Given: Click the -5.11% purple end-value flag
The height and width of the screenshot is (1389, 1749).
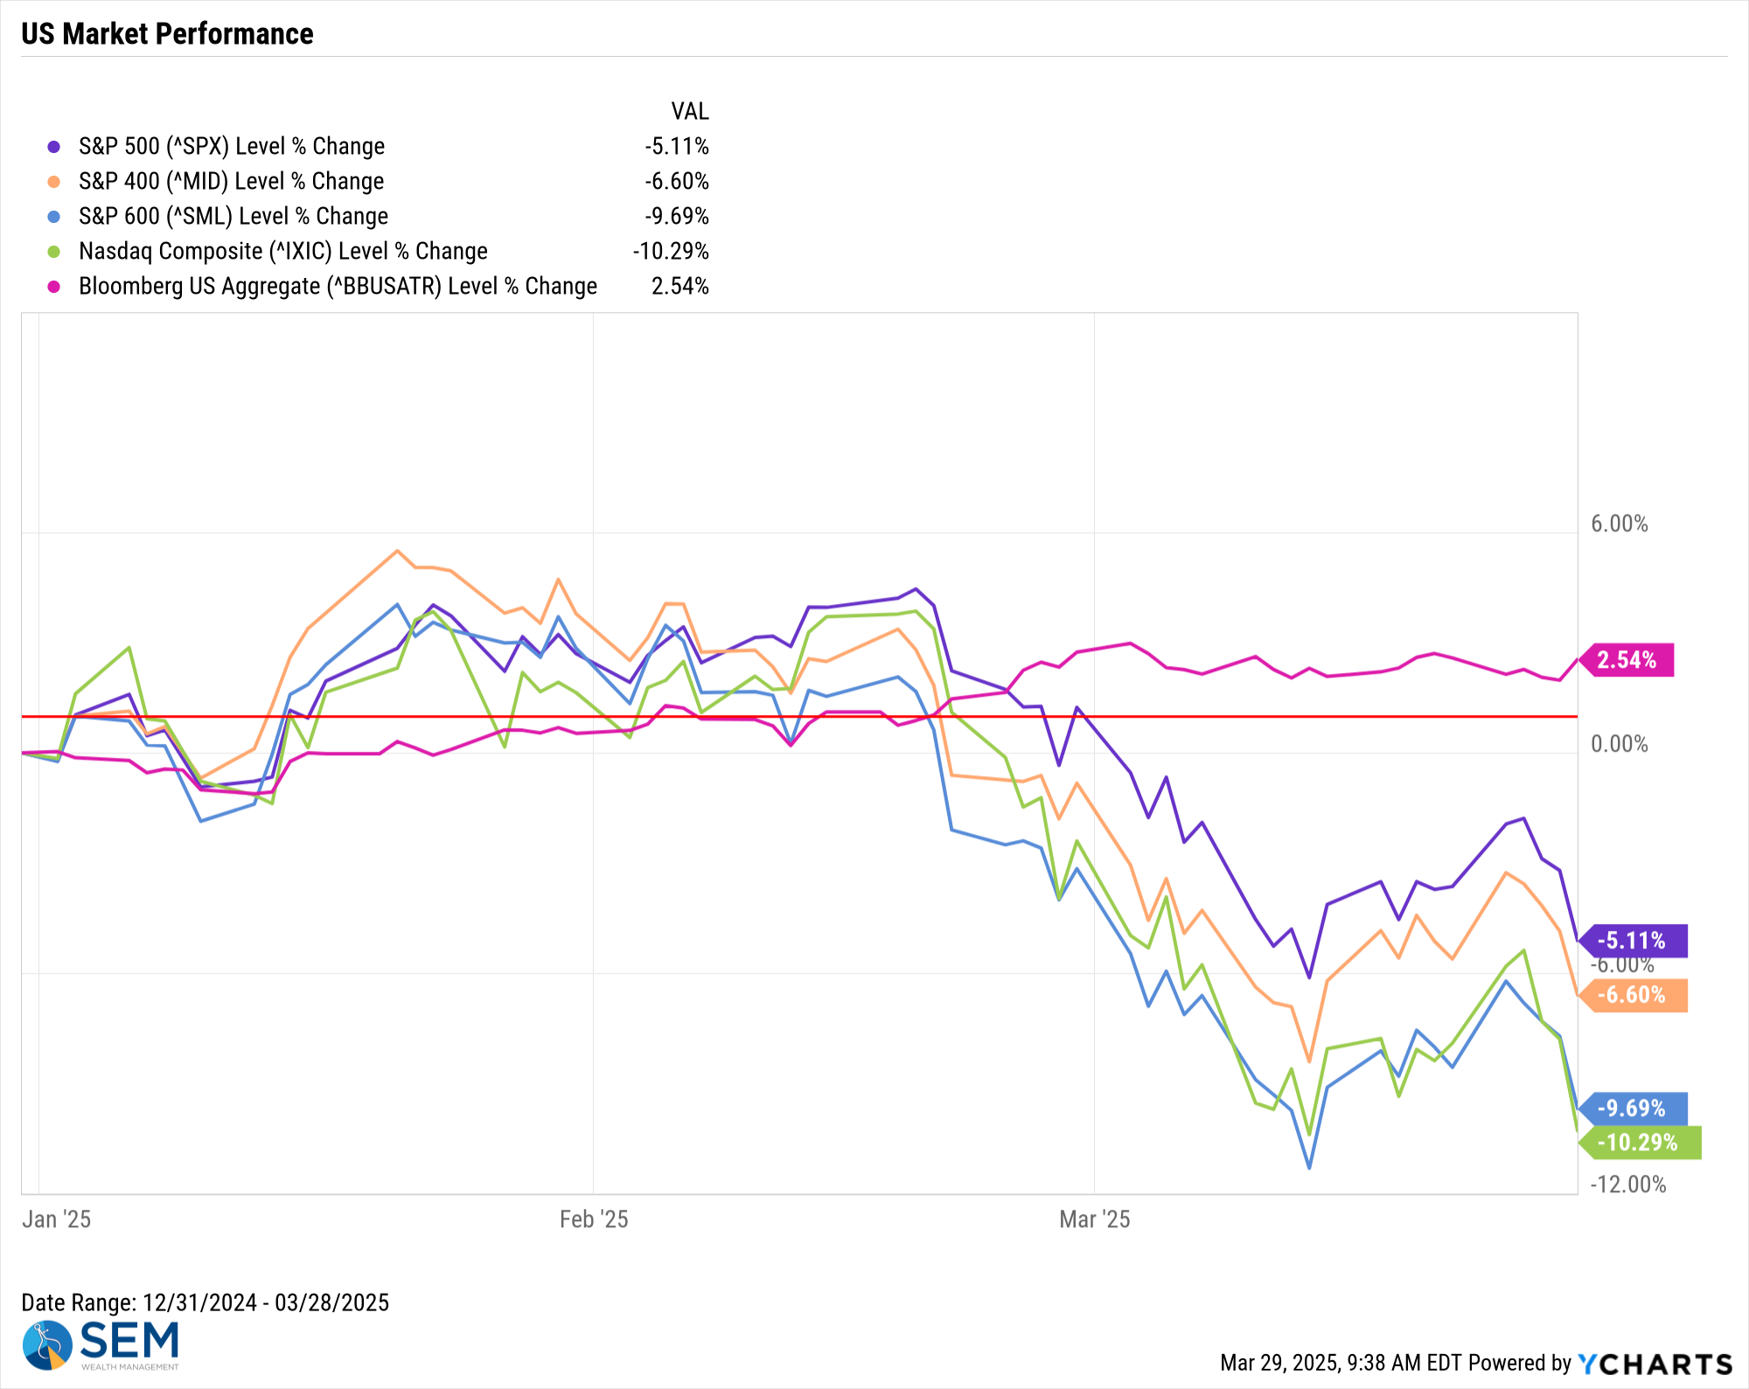Looking at the screenshot, I should (1632, 941).
